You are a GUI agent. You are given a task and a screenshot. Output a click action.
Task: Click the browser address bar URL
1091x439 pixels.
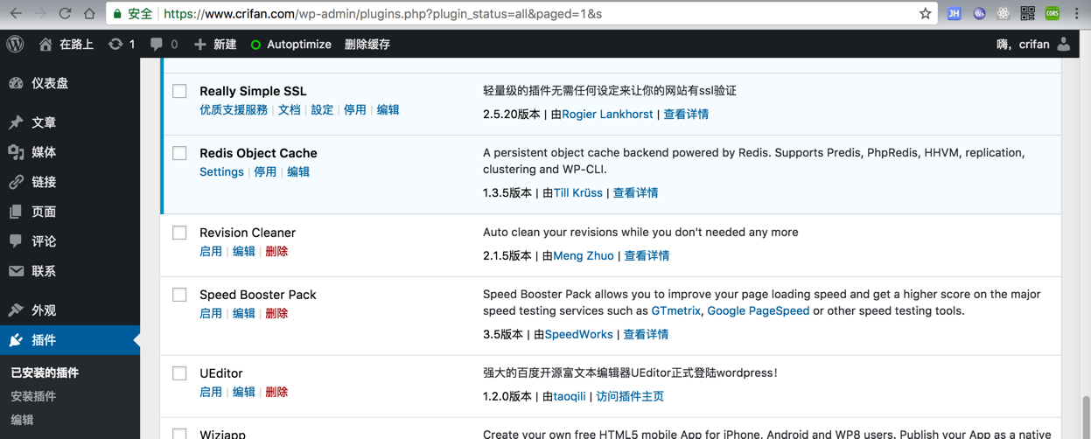coord(383,14)
